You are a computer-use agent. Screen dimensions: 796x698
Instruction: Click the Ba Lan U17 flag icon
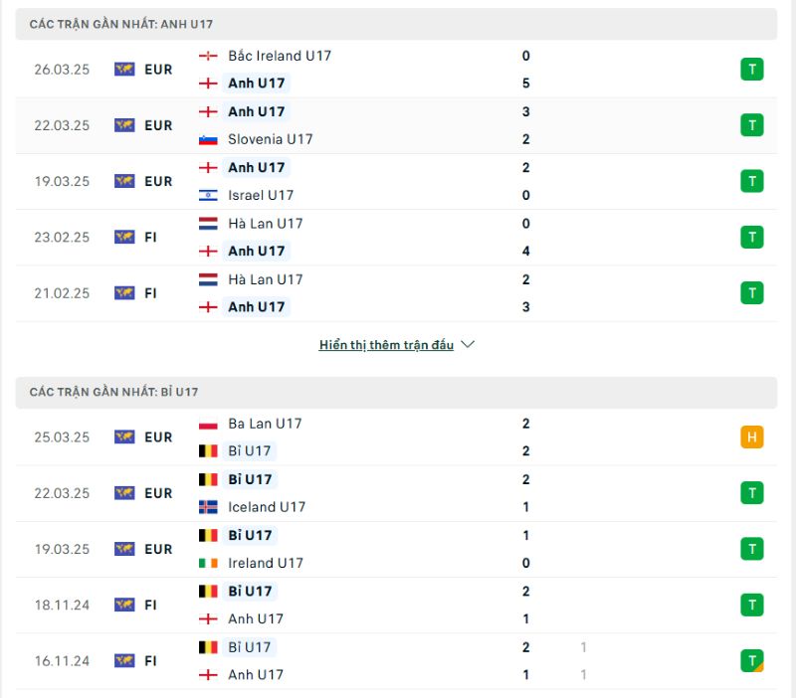[208, 424]
